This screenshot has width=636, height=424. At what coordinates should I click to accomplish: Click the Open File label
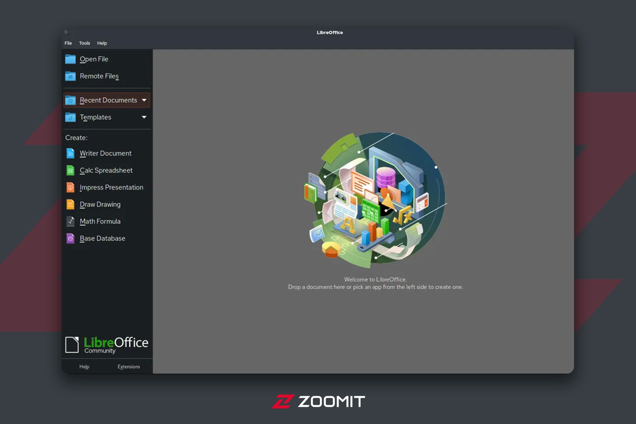[x=94, y=59]
